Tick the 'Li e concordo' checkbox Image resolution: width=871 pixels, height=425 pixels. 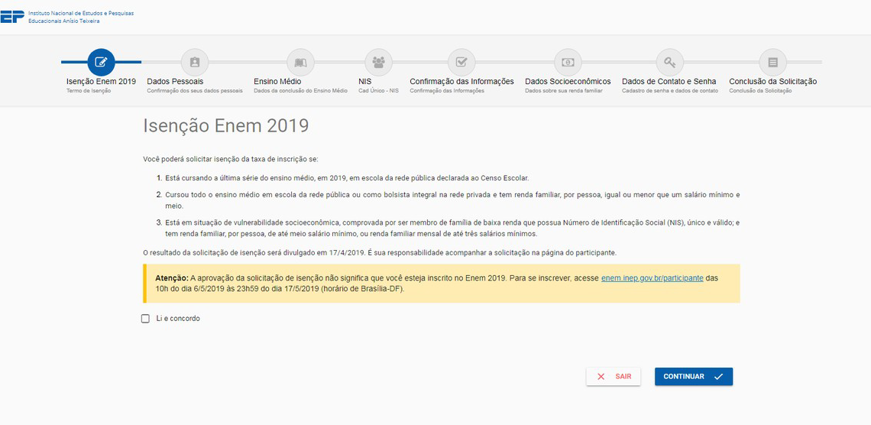[145, 319]
